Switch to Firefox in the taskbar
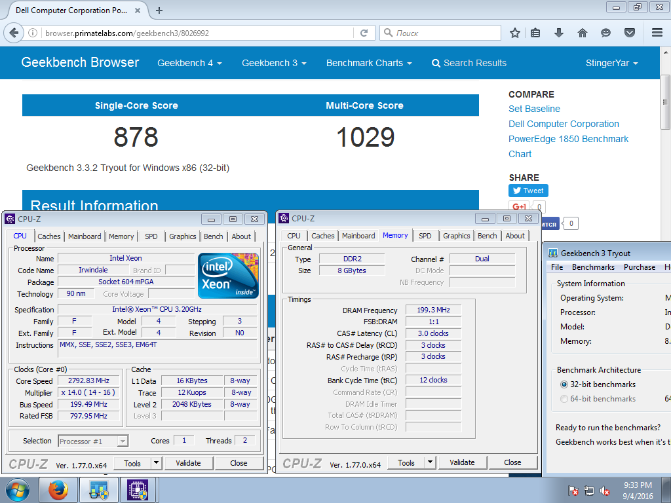671x503 pixels. click(x=58, y=490)
